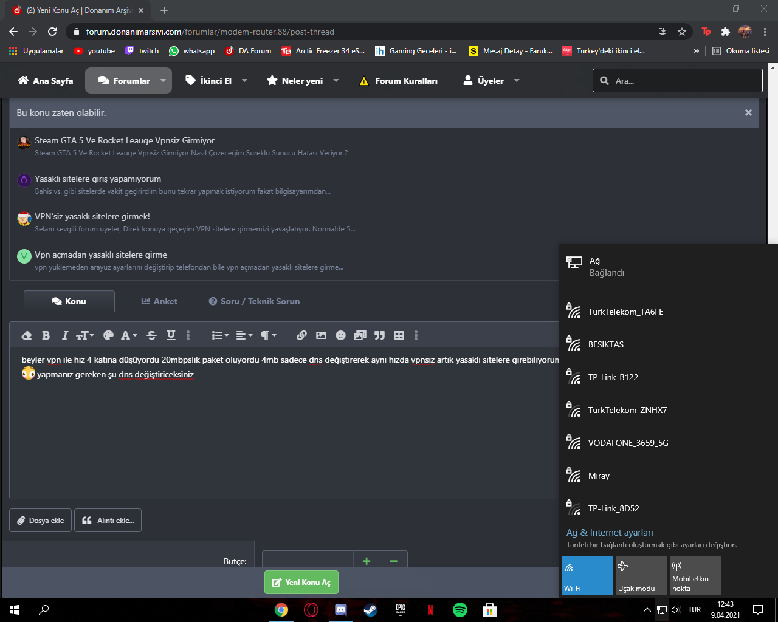Open the font family dropdown
Screen dimensions: 778x622
tap(129, 335)
